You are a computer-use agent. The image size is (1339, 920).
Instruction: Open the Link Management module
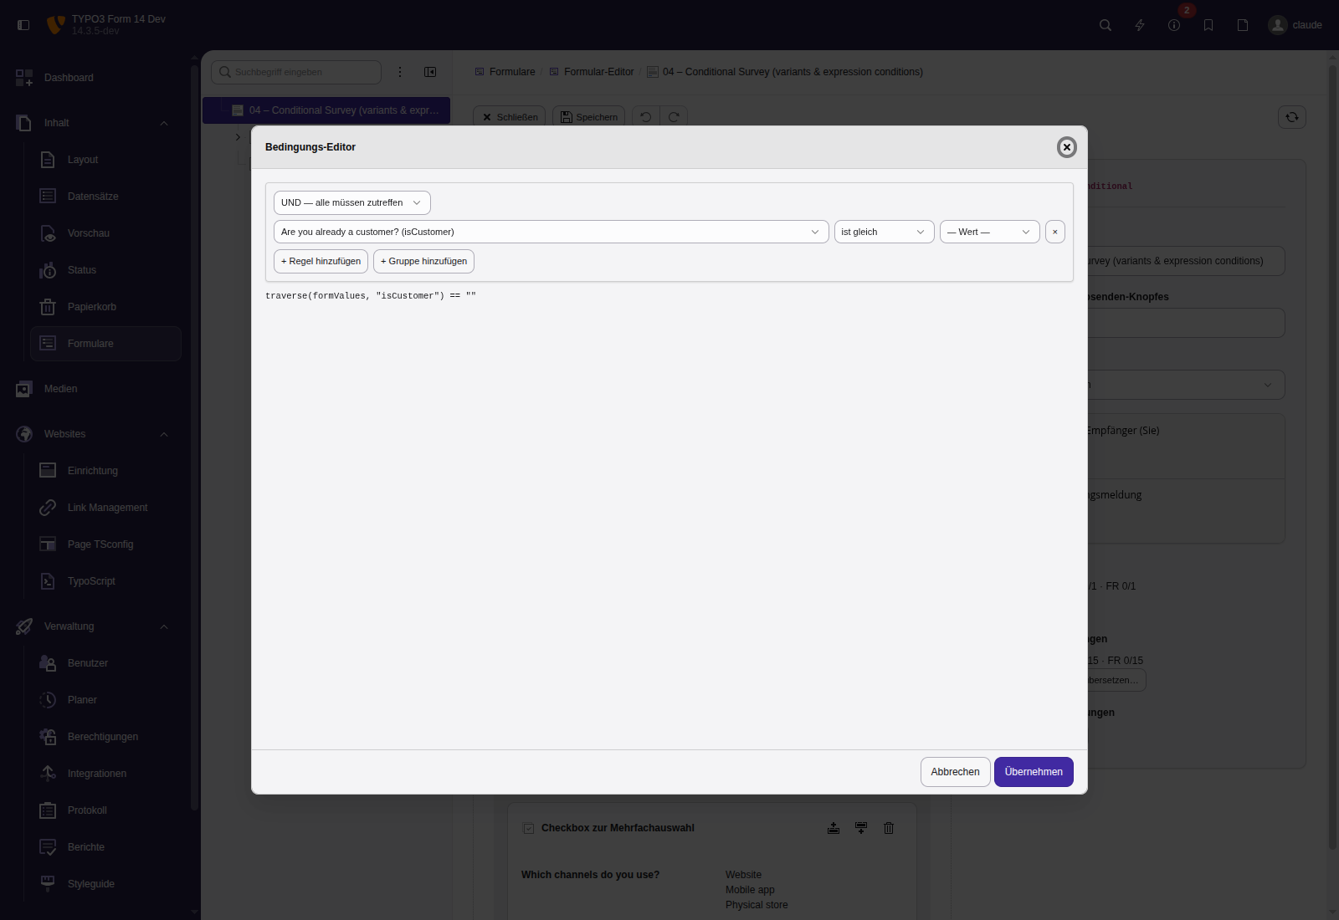[x=105, y=508]
